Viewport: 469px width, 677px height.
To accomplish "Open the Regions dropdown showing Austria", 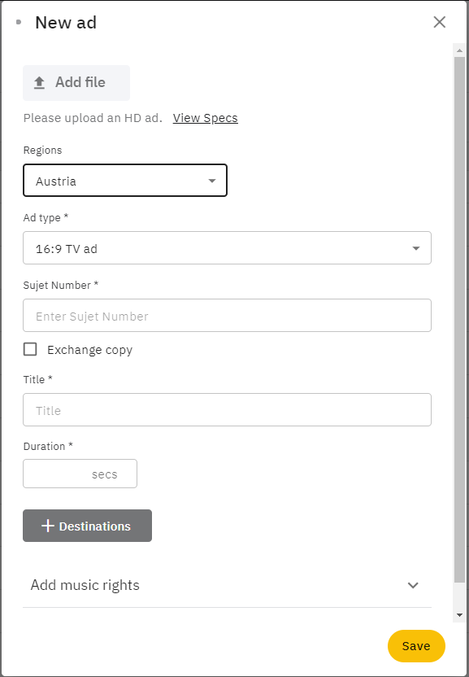I will [x=125, y=180].
